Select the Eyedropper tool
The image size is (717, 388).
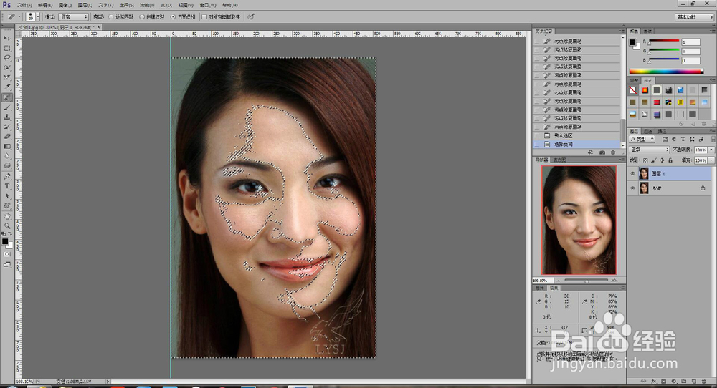[7, 87]
